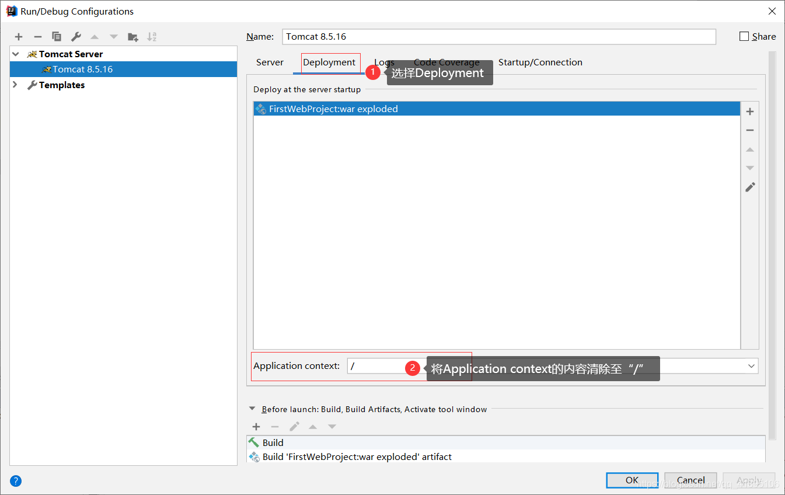Remove selected configuration with minus icon

(37, 37)
